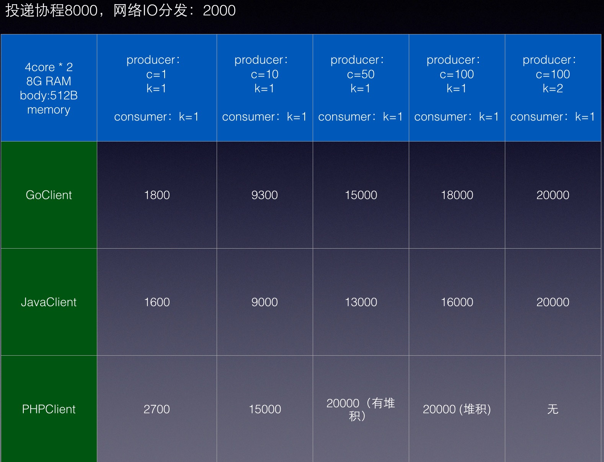This screenshot has width=604, height=462.
Task: Select PHPClient value 15000
Action: (x=265, y=409)
